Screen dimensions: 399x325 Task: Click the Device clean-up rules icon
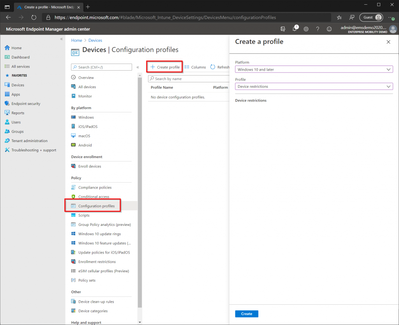click(73, 302)
